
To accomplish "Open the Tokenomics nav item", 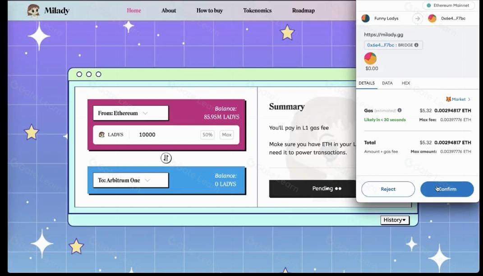I will click(x=257, y=10).
